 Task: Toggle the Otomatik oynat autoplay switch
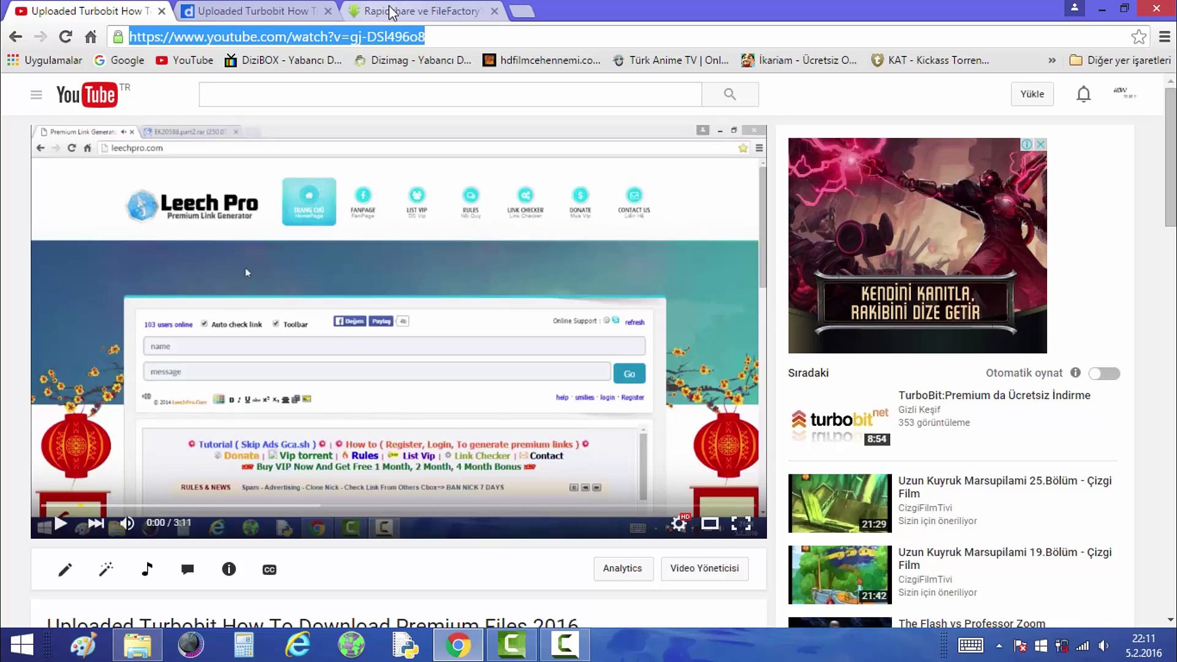click(x=1104, y=373)
